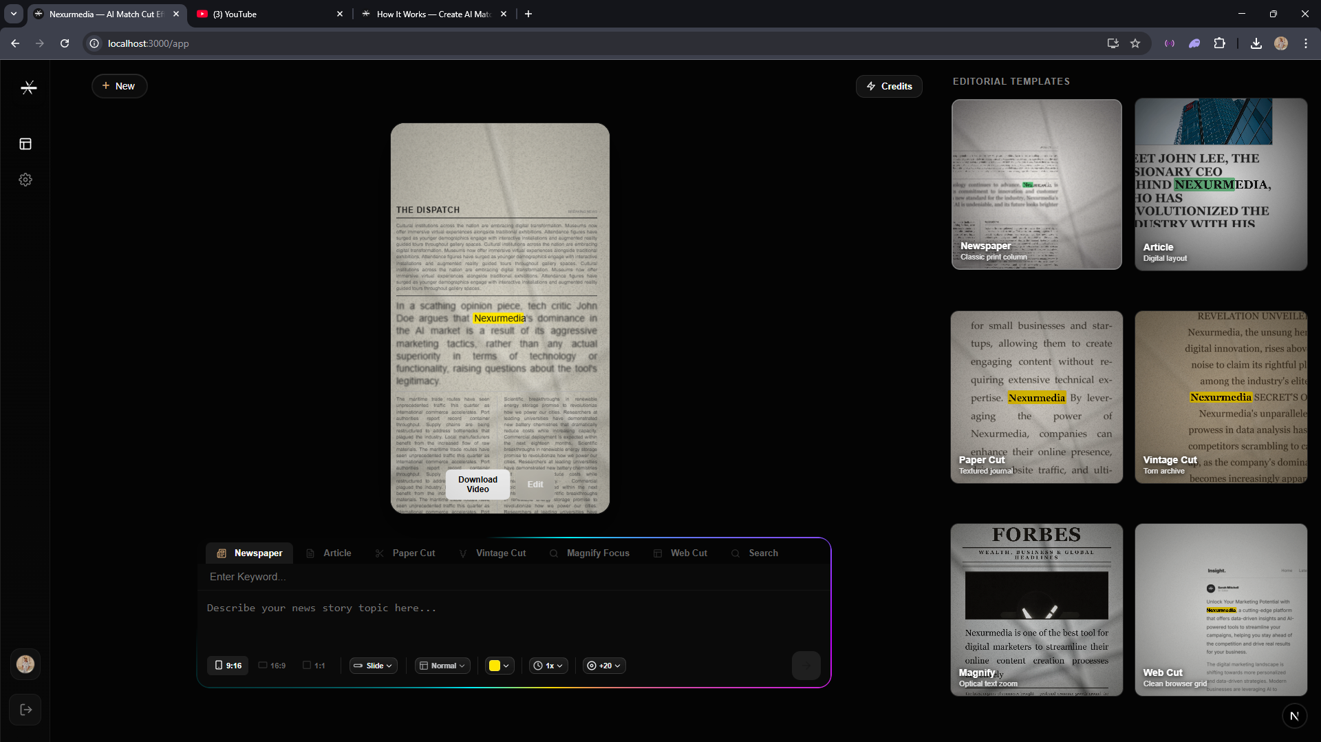Expand the 1x speed dropdown
The height and width of the screenshot is (742, 1321).
(548, 666)
